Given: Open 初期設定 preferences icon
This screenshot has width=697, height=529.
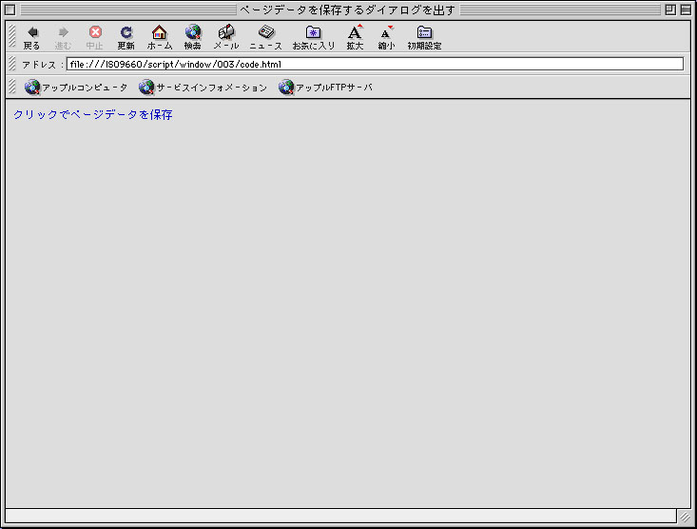Looking at the screenshot, I should 424,37.
